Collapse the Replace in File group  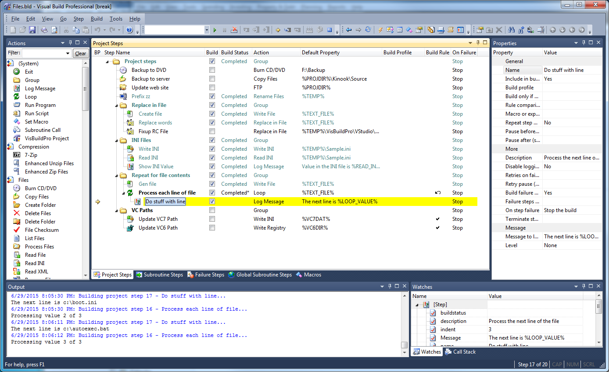(116, 106)
